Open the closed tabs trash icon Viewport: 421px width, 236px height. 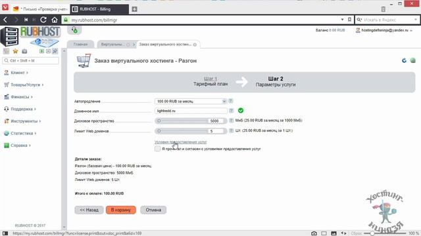[383, 9]
